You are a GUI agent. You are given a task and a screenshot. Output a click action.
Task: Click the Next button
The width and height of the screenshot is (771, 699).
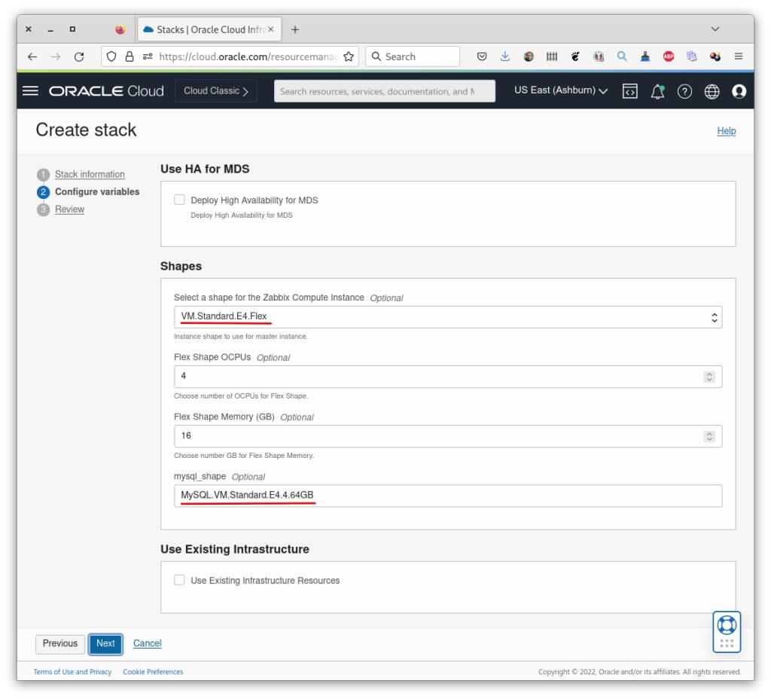click(105, 644)
